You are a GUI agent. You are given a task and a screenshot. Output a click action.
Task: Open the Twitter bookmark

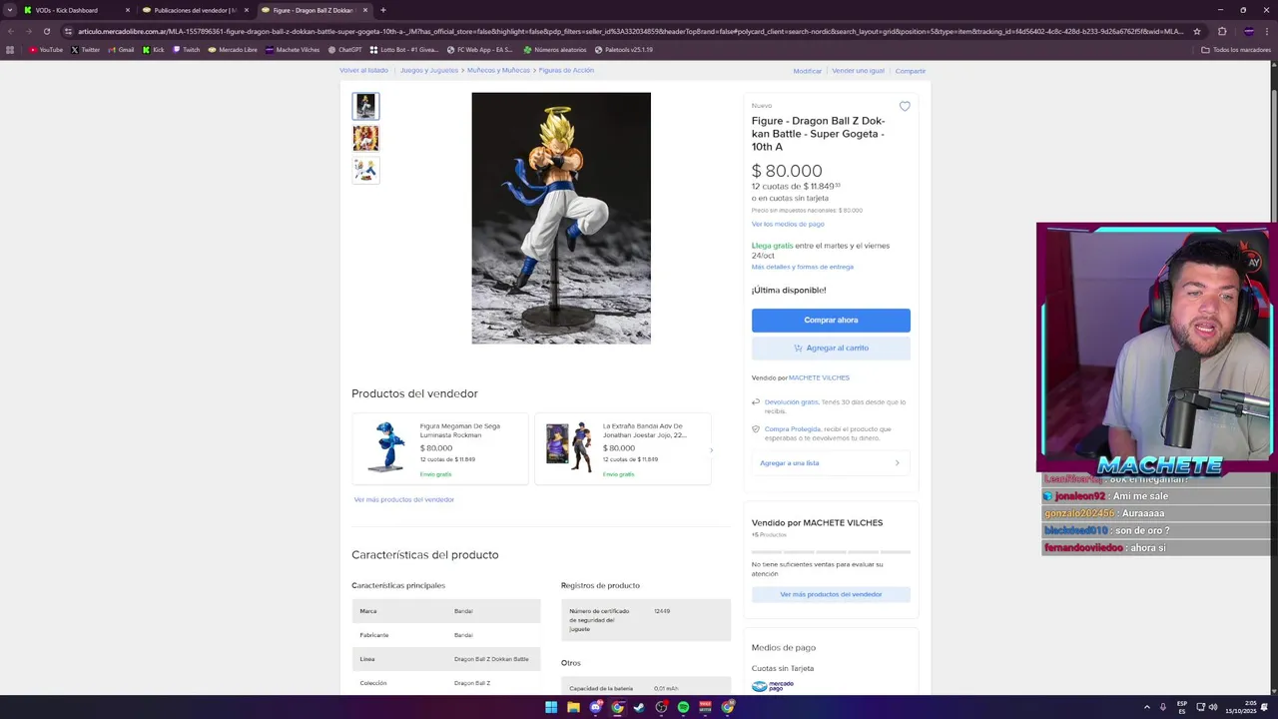click(86, 50)
